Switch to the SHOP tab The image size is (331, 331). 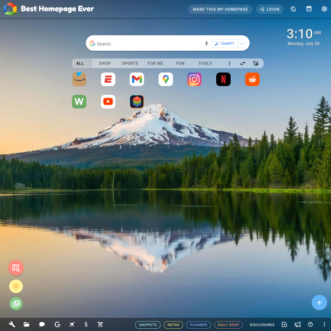point(105,63)
